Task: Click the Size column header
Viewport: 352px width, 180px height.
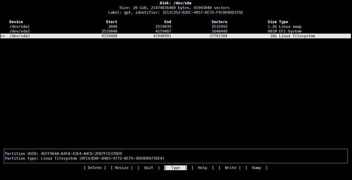Action: pyautogui.click(x=272, y=22)
